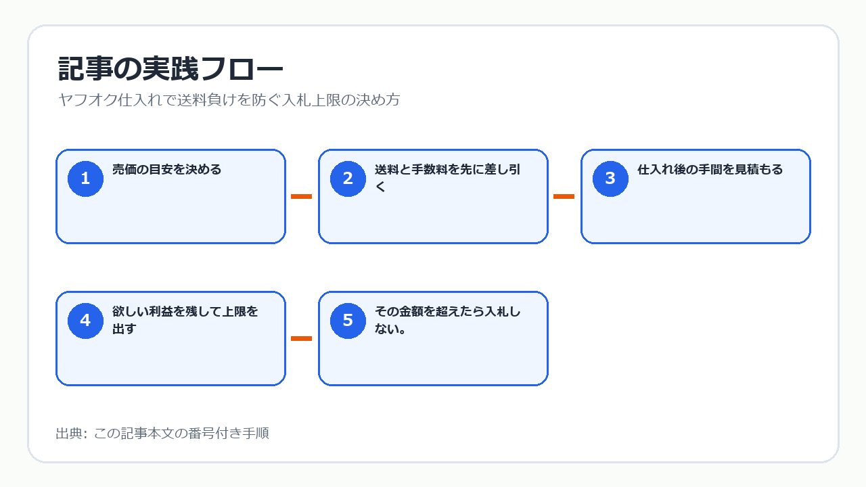Select the 送料と手数料を先に差し引く text

pyautogui.click(x=448, y=178)
